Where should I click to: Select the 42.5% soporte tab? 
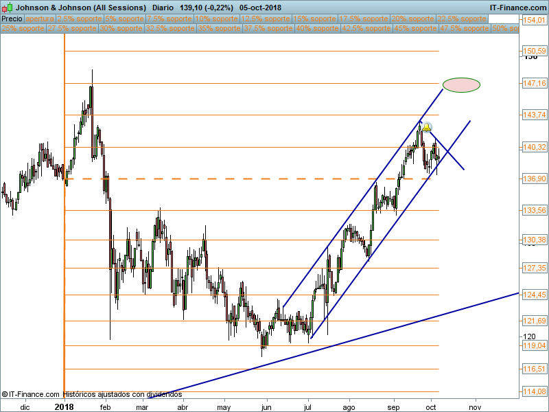(x=366, y=28)
